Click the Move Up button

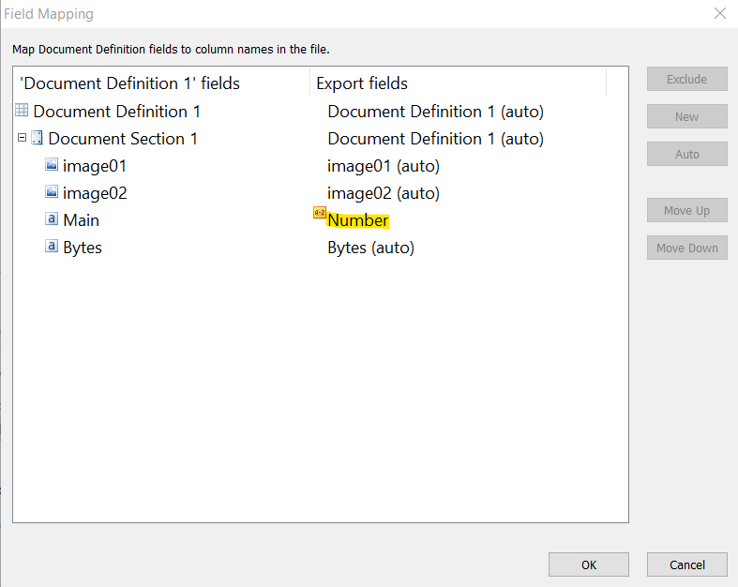click(686, 210)
